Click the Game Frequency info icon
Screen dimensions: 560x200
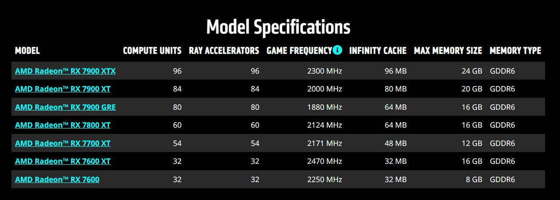tap(338, 50)
